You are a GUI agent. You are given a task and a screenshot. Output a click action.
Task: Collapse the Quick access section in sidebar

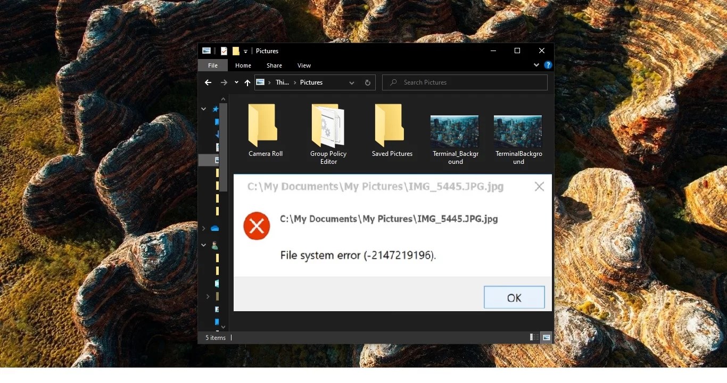click(x=203, y=109)
